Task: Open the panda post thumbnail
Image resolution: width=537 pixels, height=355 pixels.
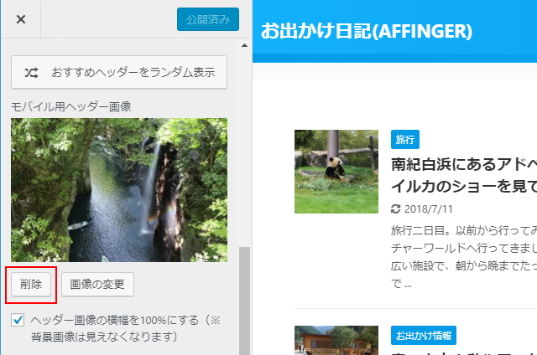Action: [336, 172]
